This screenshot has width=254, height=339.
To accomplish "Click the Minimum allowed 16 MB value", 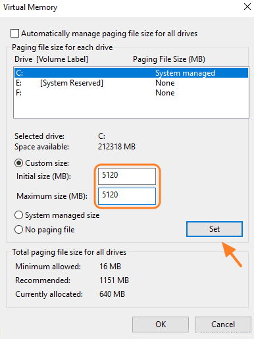I will (x=110, y=267).
